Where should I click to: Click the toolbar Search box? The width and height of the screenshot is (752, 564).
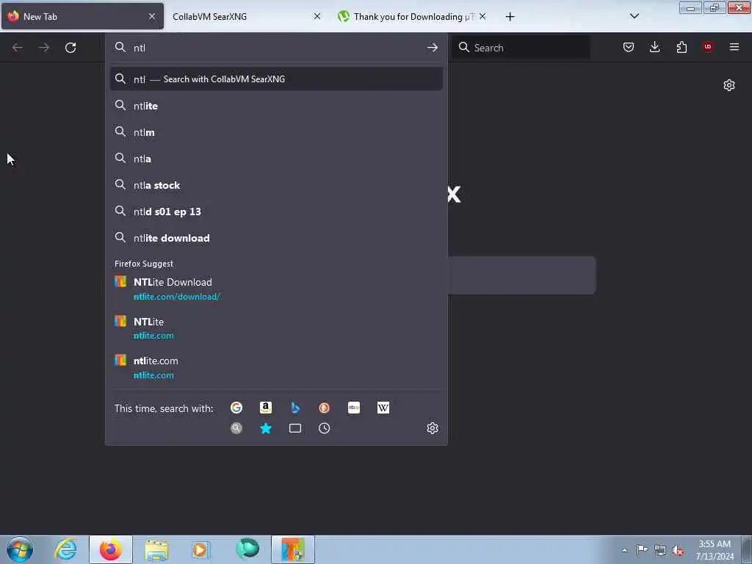point(521,48)
